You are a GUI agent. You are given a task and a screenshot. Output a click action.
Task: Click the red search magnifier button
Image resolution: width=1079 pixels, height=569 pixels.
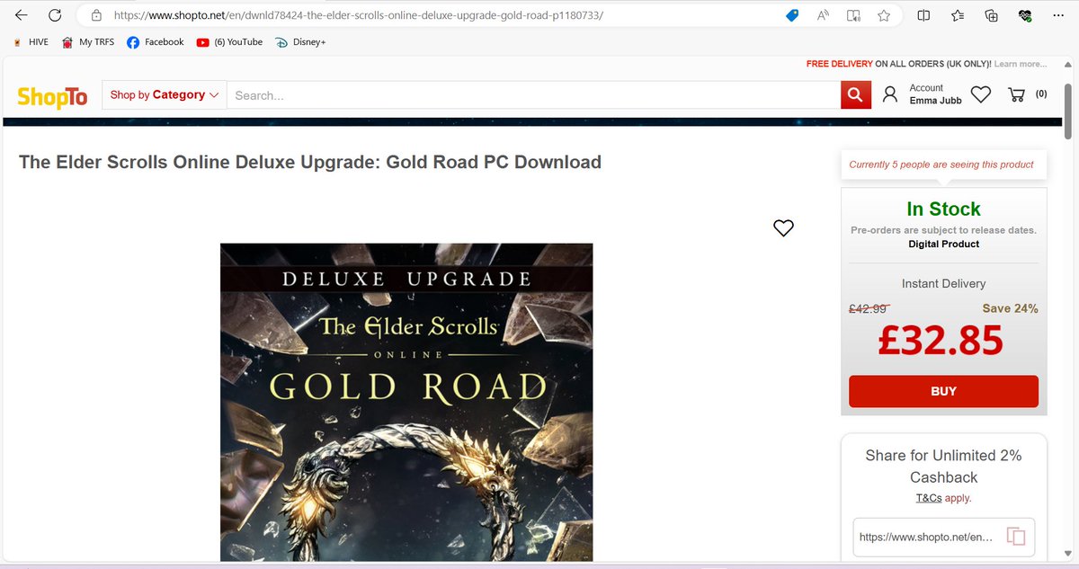click(856, 94)
